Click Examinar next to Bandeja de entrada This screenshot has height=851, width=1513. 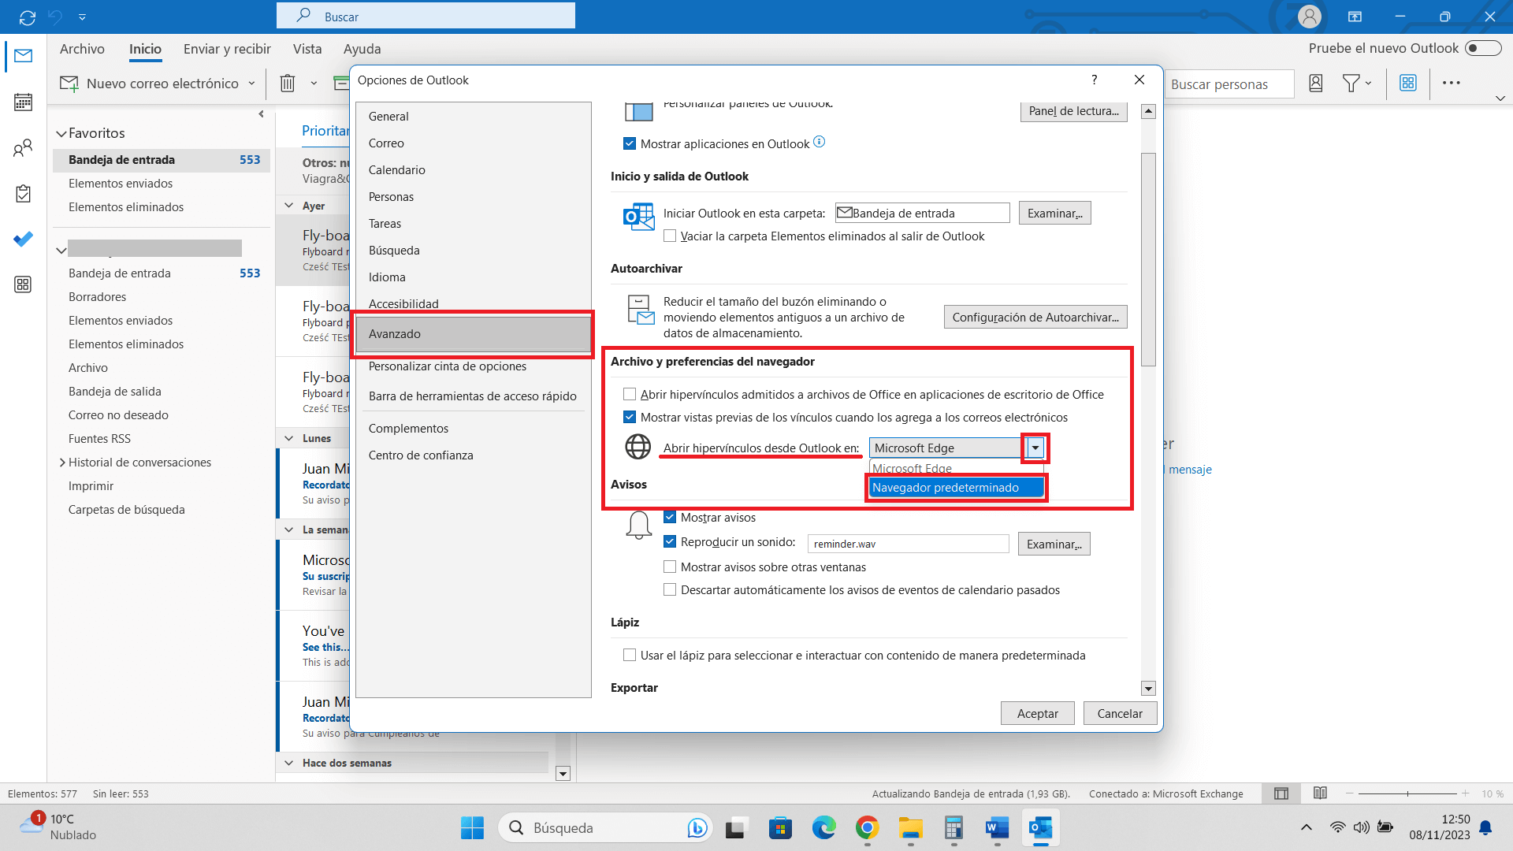point(1054,214)
